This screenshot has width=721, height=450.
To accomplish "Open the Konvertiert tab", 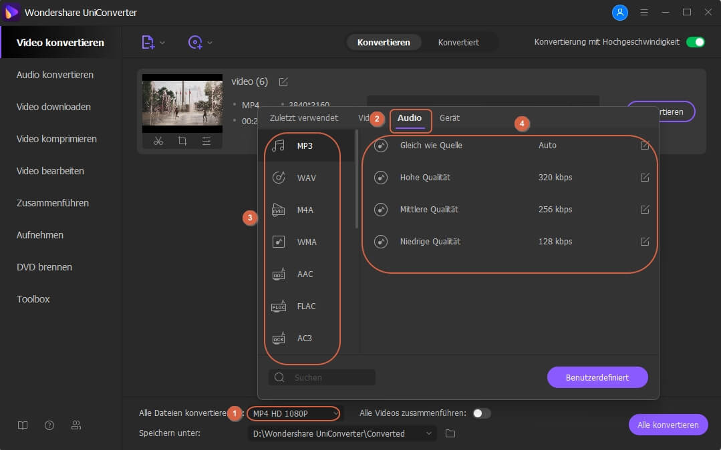I will click(x=458, y=42).
